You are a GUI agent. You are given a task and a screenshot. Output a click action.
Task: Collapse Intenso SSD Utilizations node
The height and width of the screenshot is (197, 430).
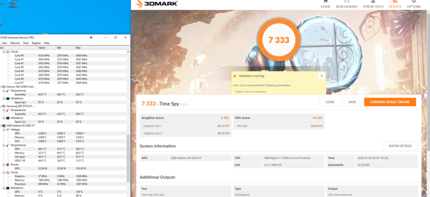click(4, 98)
